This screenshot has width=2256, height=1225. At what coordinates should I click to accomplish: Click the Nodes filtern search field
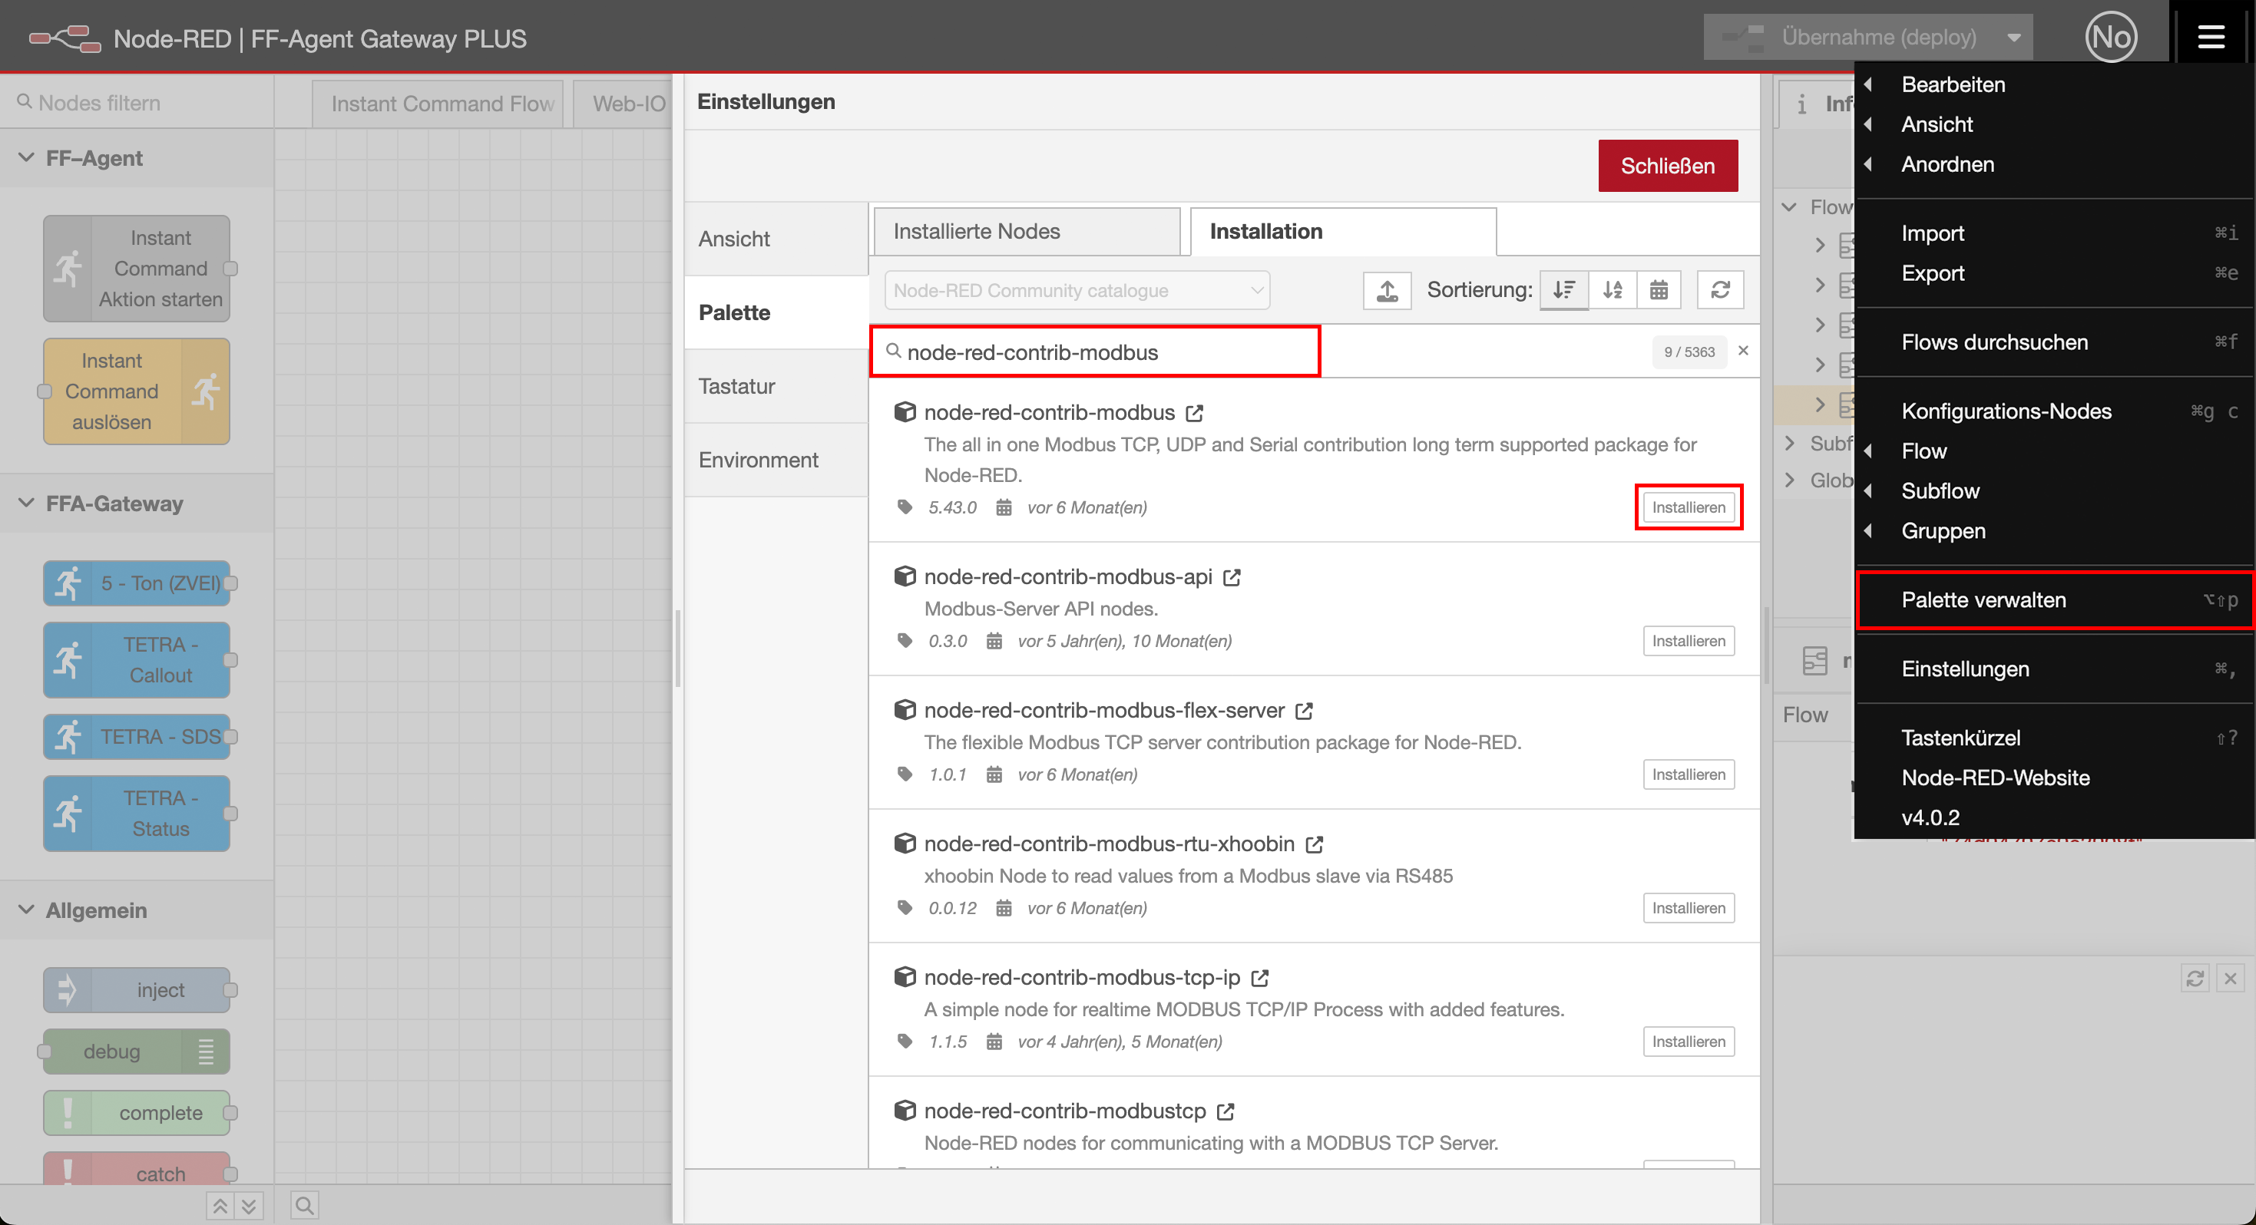point(137,102)
